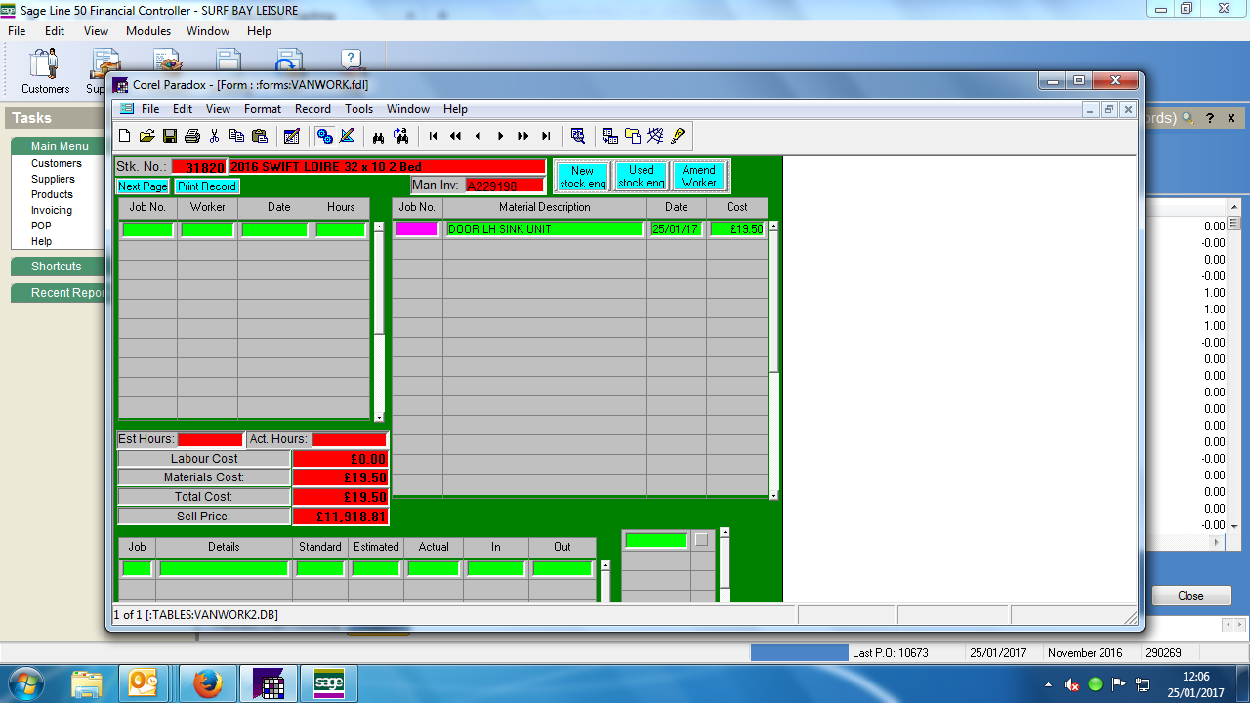Click the Copy icon in Paradox toolbar
Screen dimensions: 1250x703
click(x=236, y=136)
